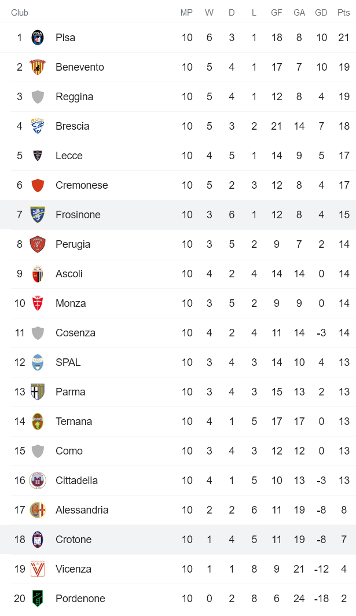Open the Reggina team link
Image resolution: width=356 pixels, height=616 pixels.
[74, 97]
